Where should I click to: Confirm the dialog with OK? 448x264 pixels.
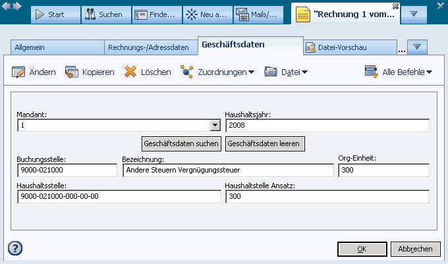coord(362,249)
